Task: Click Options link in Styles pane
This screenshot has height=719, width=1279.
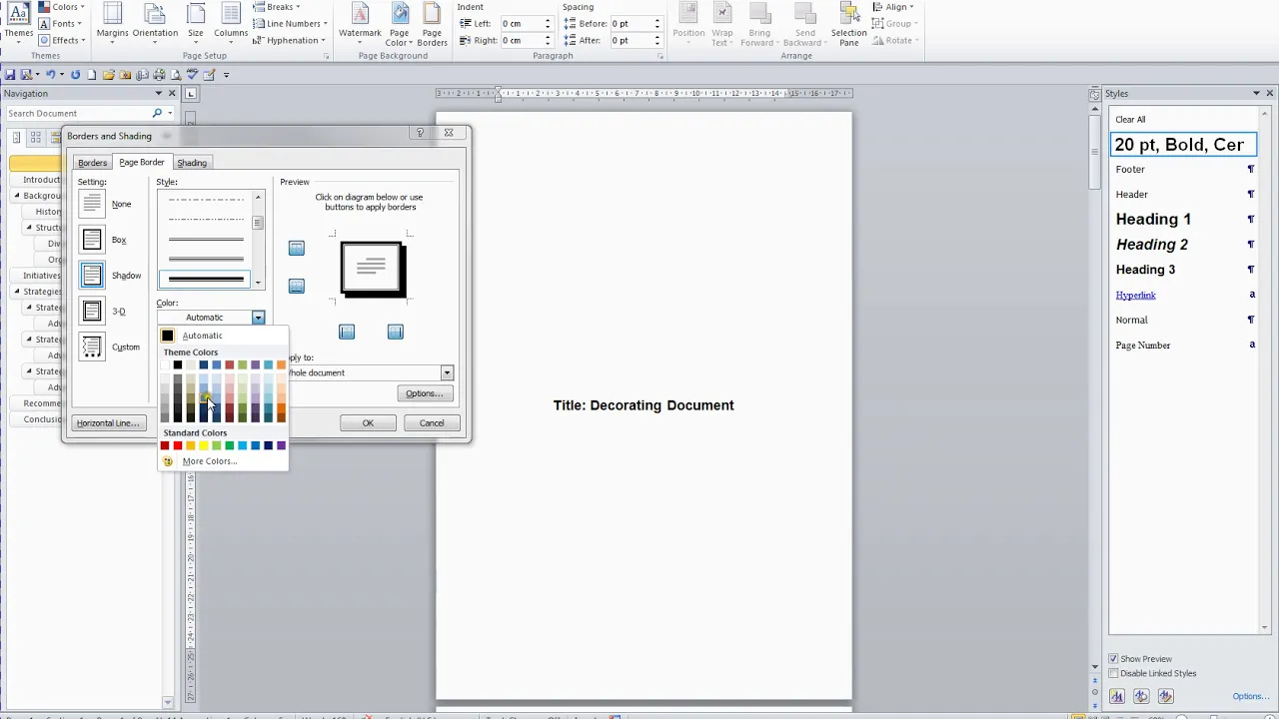Action: [1250, 696]
